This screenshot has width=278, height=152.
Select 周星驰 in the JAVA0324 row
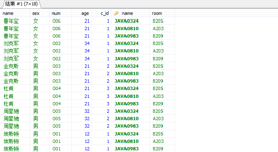point(11,111)
